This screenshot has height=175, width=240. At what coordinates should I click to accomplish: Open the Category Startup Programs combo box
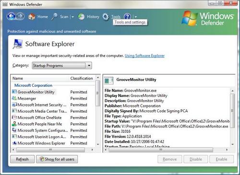pyautogui.click(x=62, y=66)
